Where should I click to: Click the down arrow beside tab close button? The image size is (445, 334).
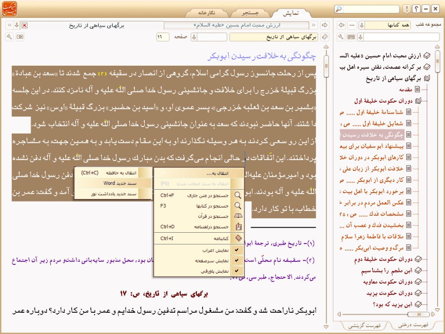pyautogui.click(x=17, y=25)
